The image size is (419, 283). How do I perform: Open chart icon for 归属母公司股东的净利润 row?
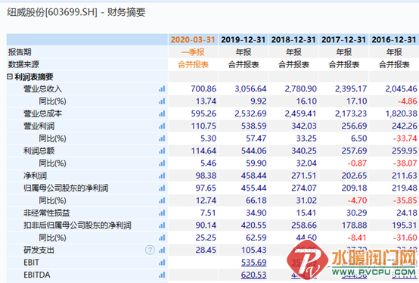[x=162, y=188]
